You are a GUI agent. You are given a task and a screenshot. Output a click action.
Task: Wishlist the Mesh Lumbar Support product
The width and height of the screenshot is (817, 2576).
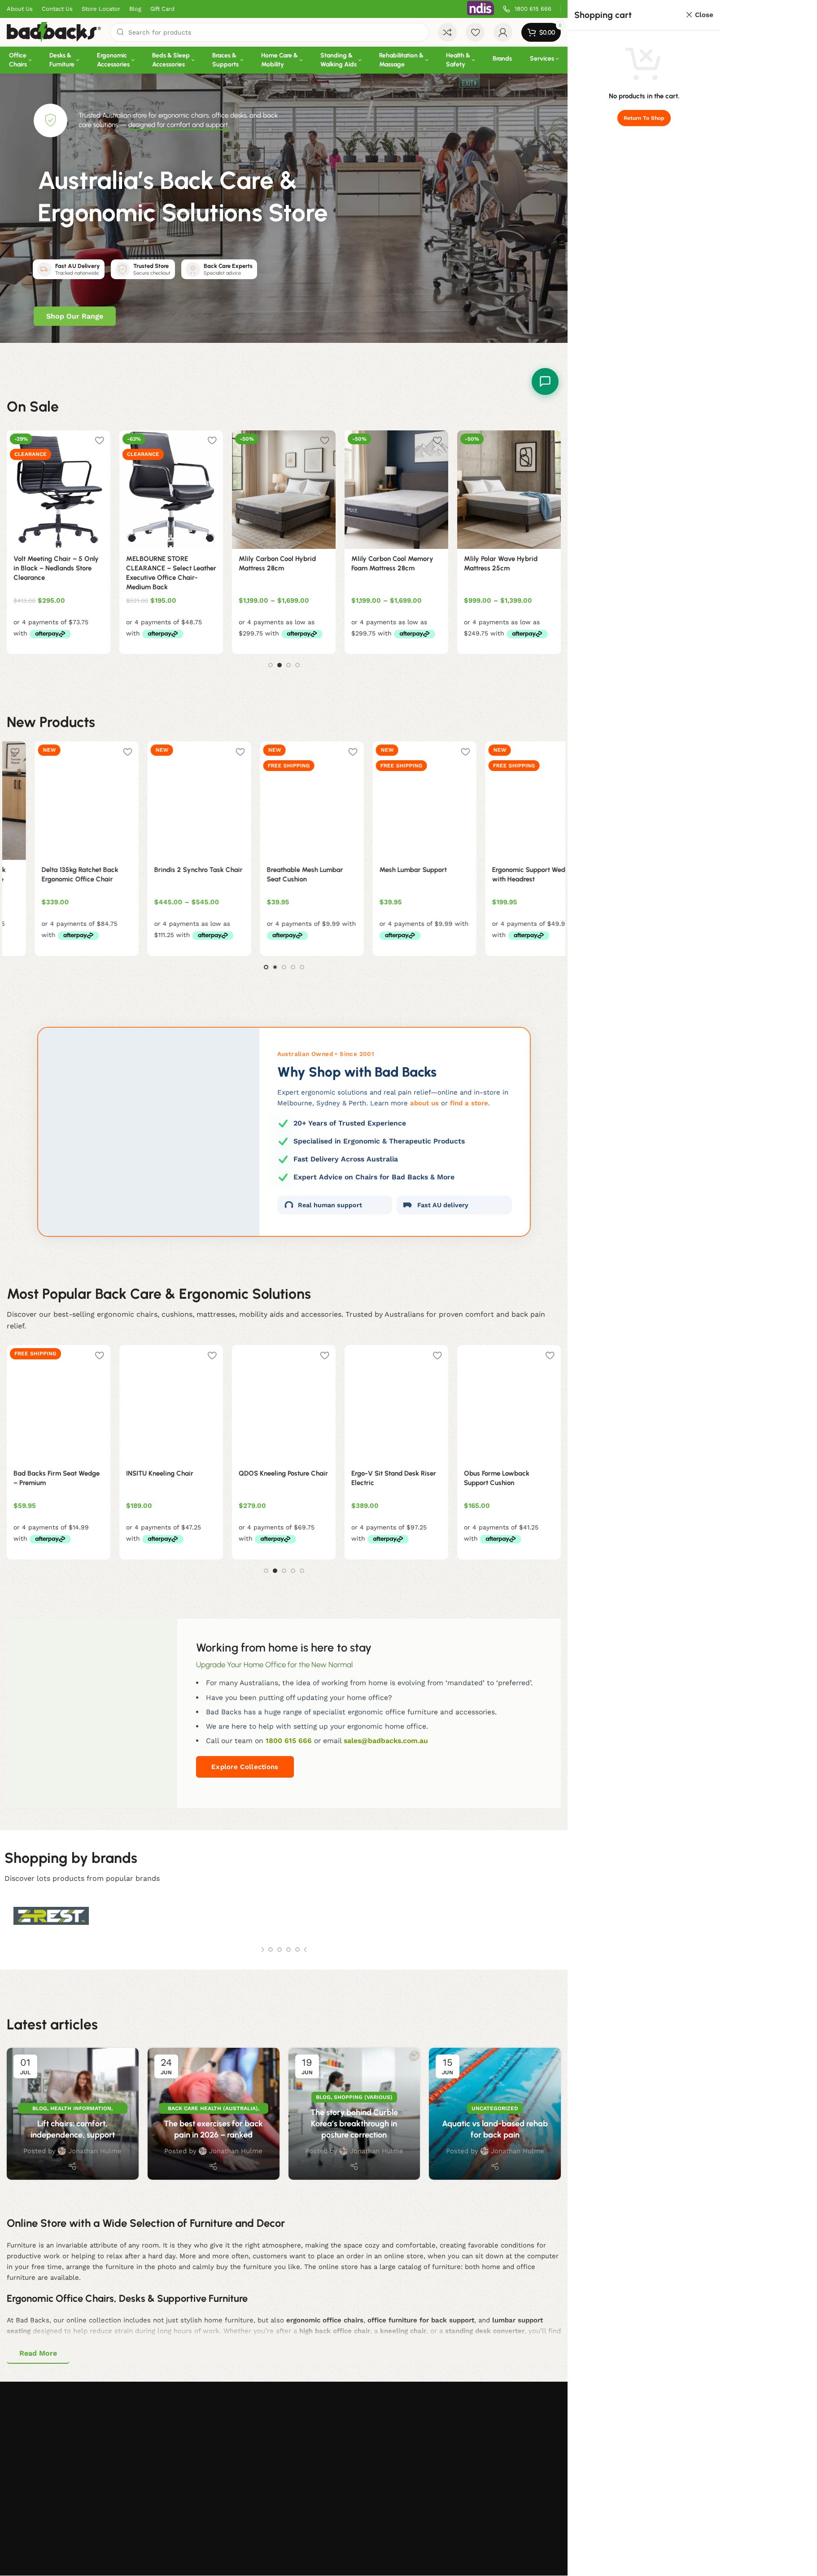coord(465,752)
